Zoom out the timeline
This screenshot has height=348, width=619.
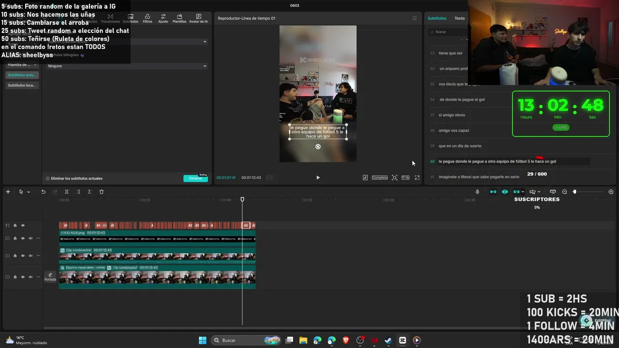(564, 192)
